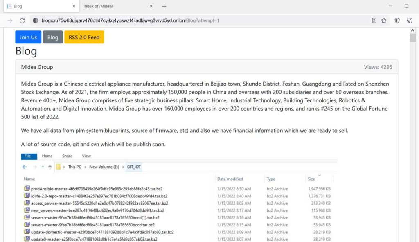The image size is (419, 242).
Task: Click the archive icon beside update0-master
Action: [27, 239]
